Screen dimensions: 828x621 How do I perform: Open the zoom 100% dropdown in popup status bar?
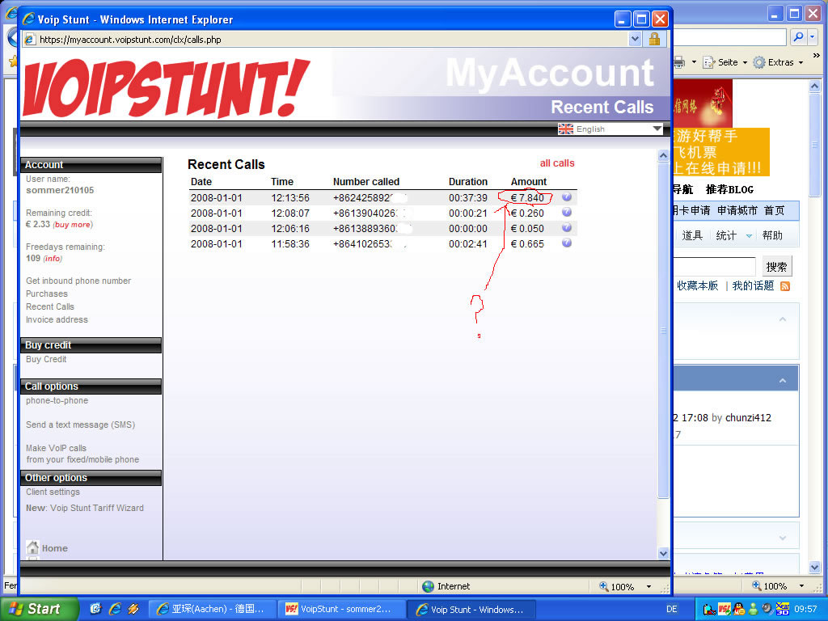click(649, 587)
